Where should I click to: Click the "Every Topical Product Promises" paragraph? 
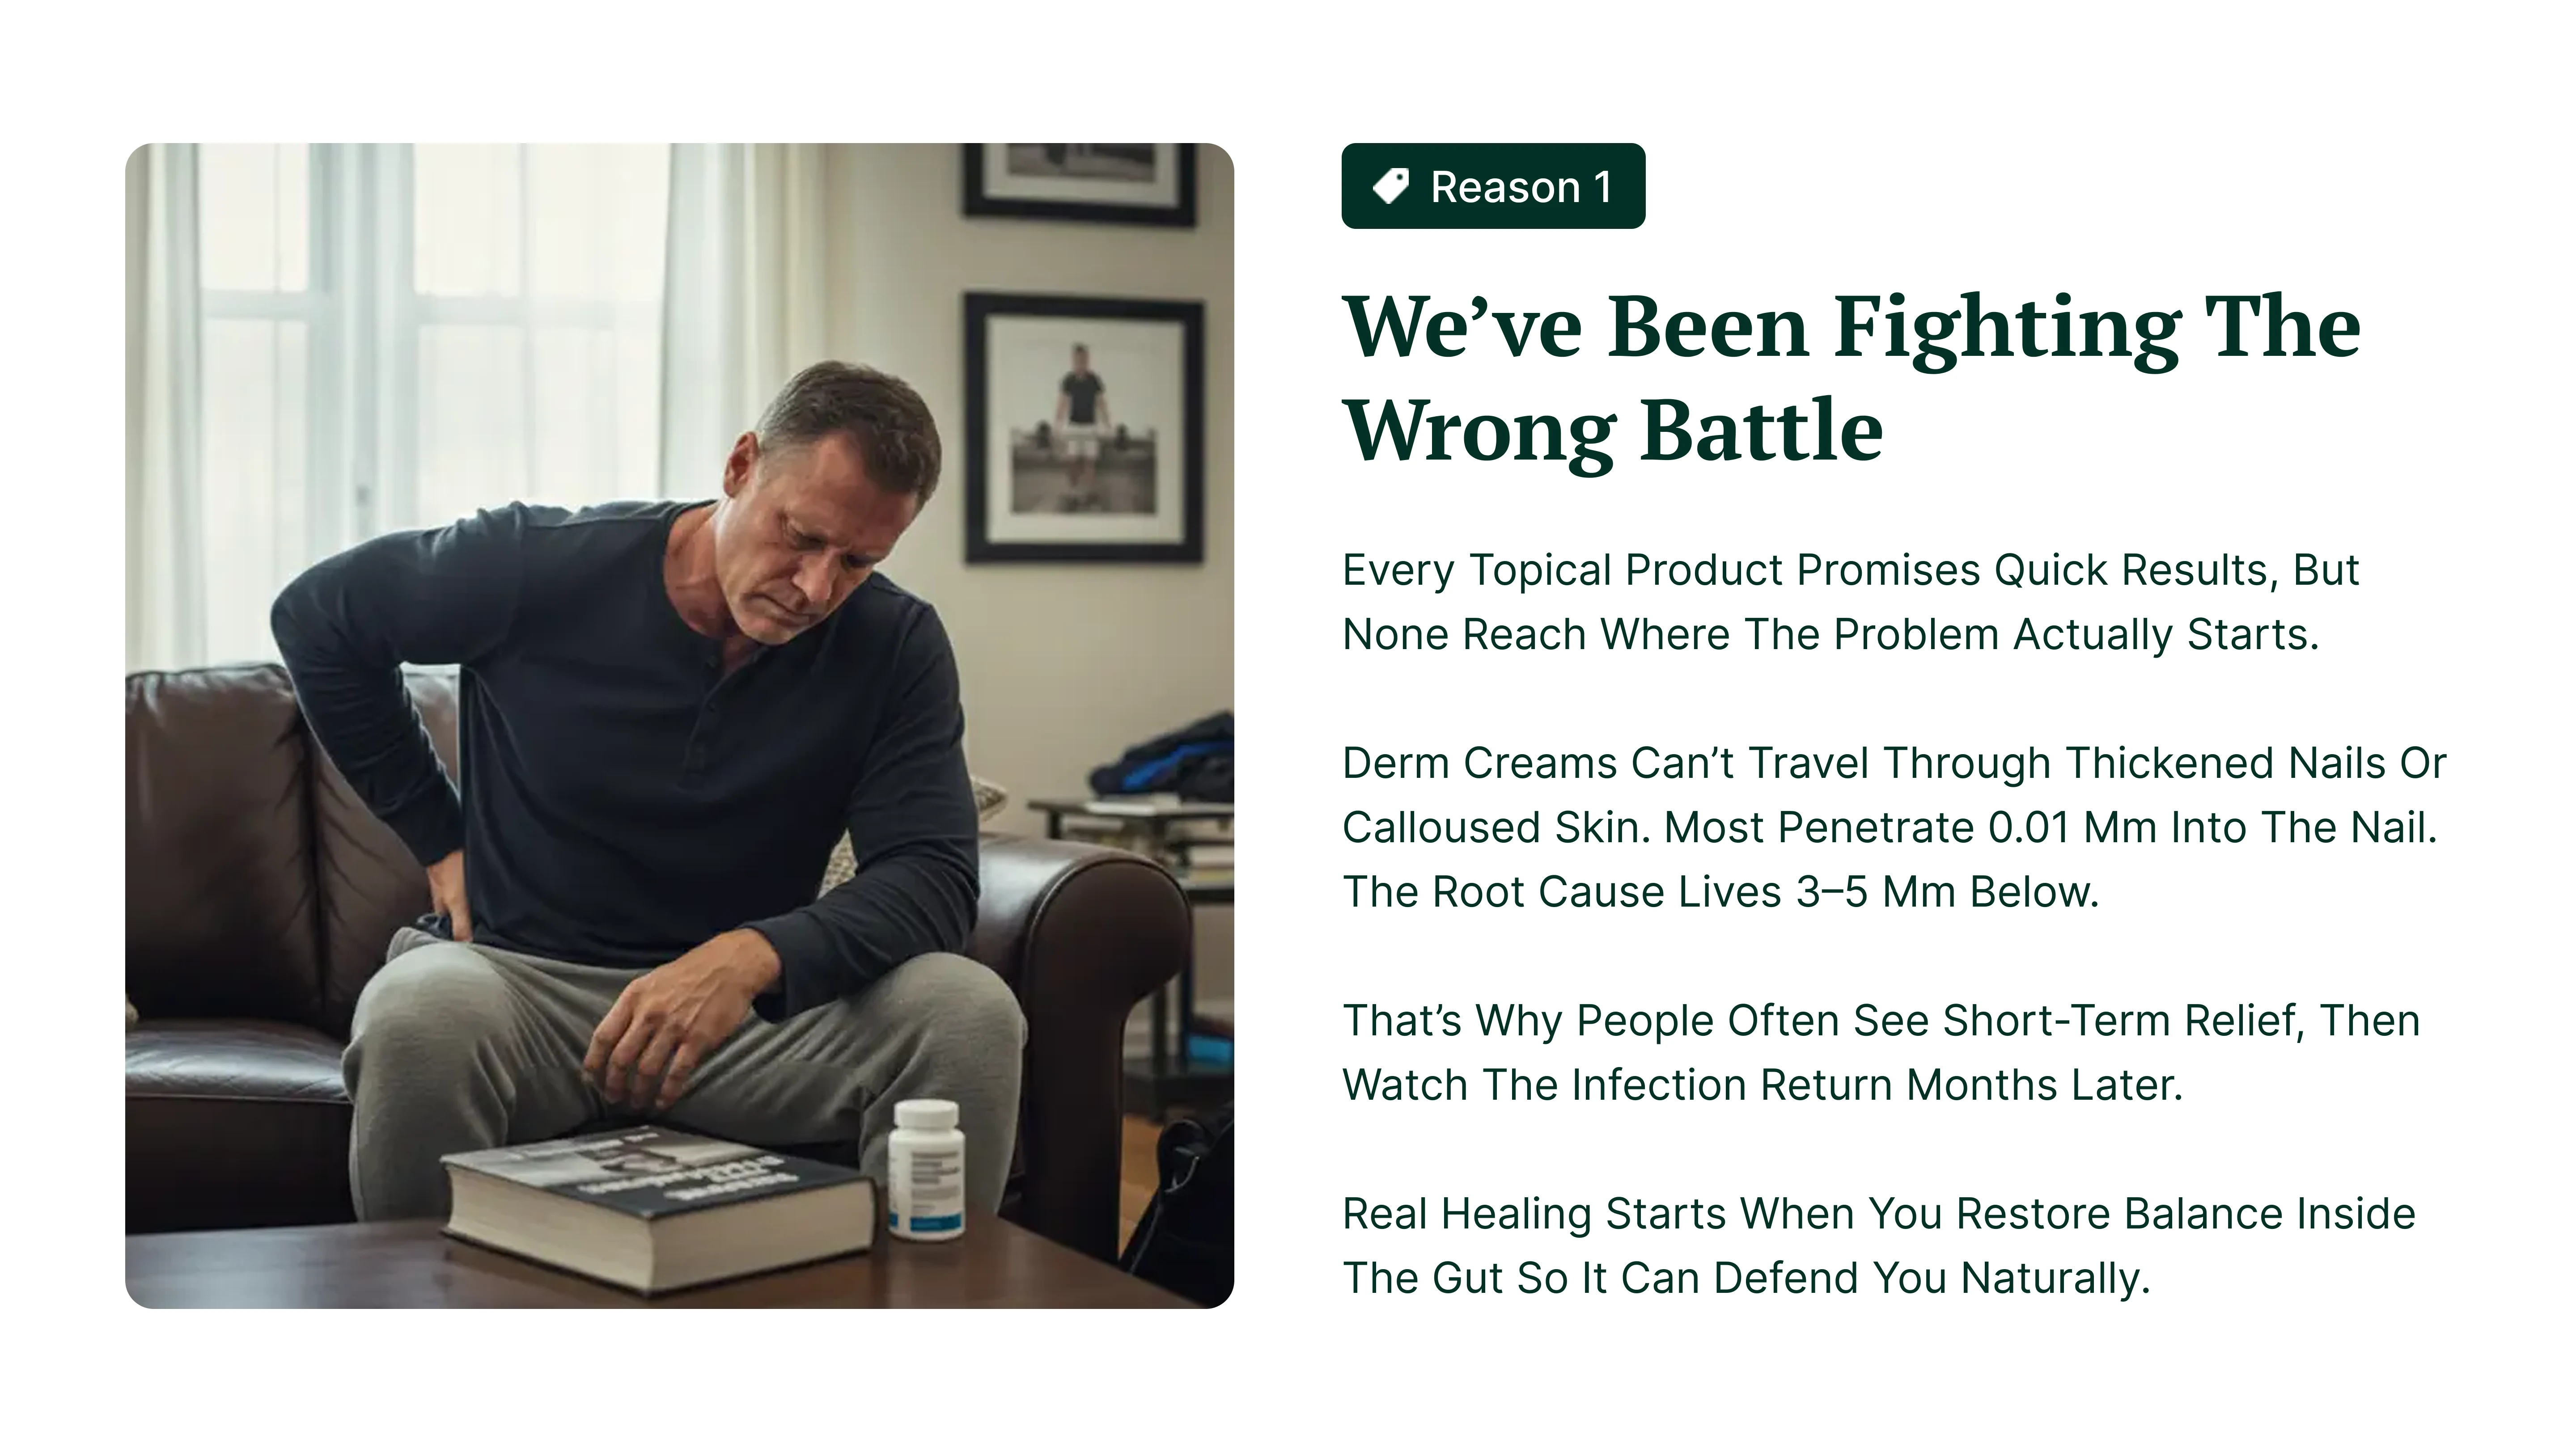(x=1850, y=602)
